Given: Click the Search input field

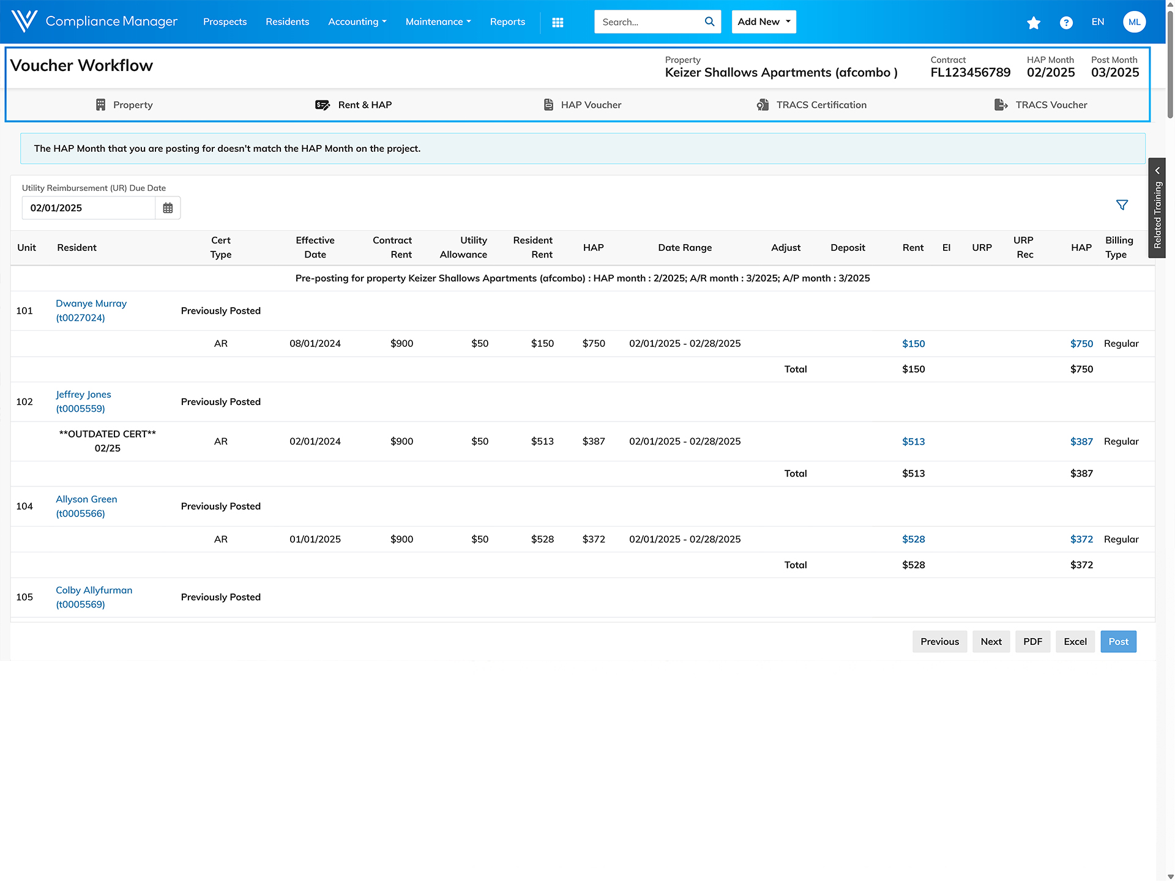Looking at the screenshot, I should point(649,21).
